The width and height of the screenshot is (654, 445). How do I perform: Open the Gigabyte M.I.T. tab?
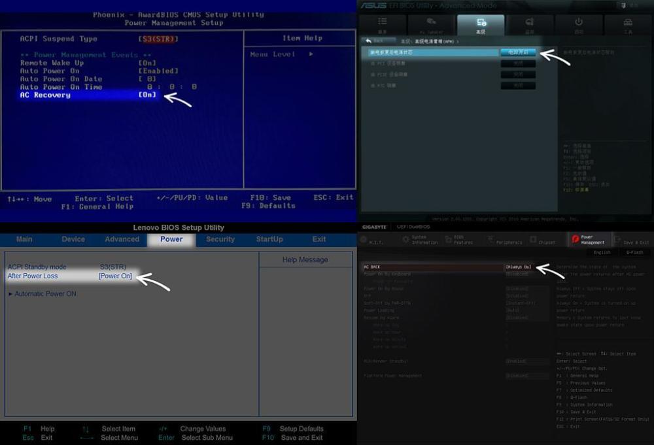[371, 240]
